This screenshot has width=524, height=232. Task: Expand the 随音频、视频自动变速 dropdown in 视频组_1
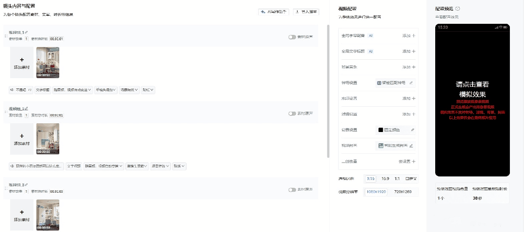pyautogui.click(x=73, y=90)
